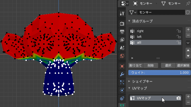The image size is (191, 107).
Task: Open the properties editor type dropdown
Action: click(x=125, y=3)
